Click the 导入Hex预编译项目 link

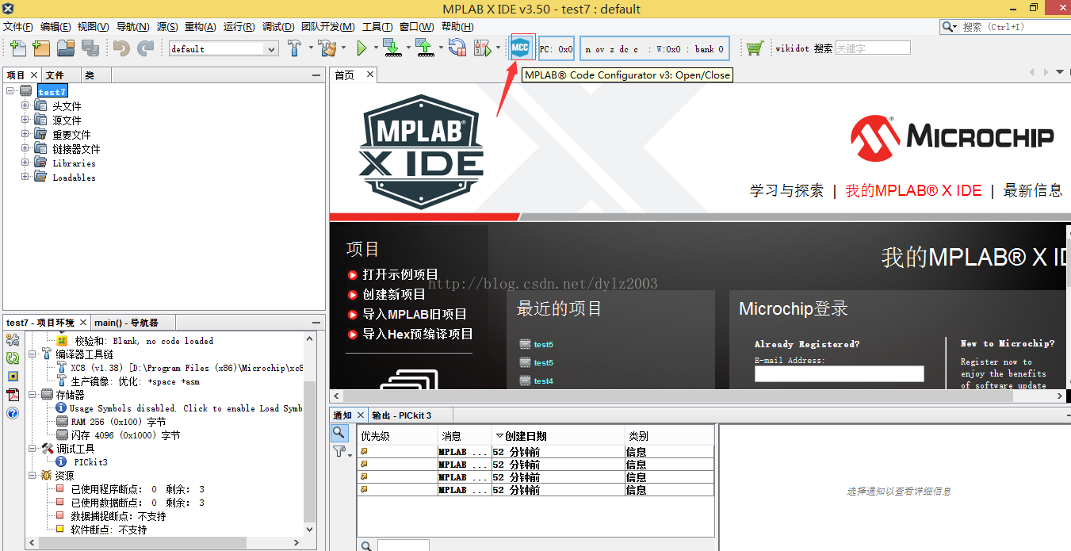418,334
